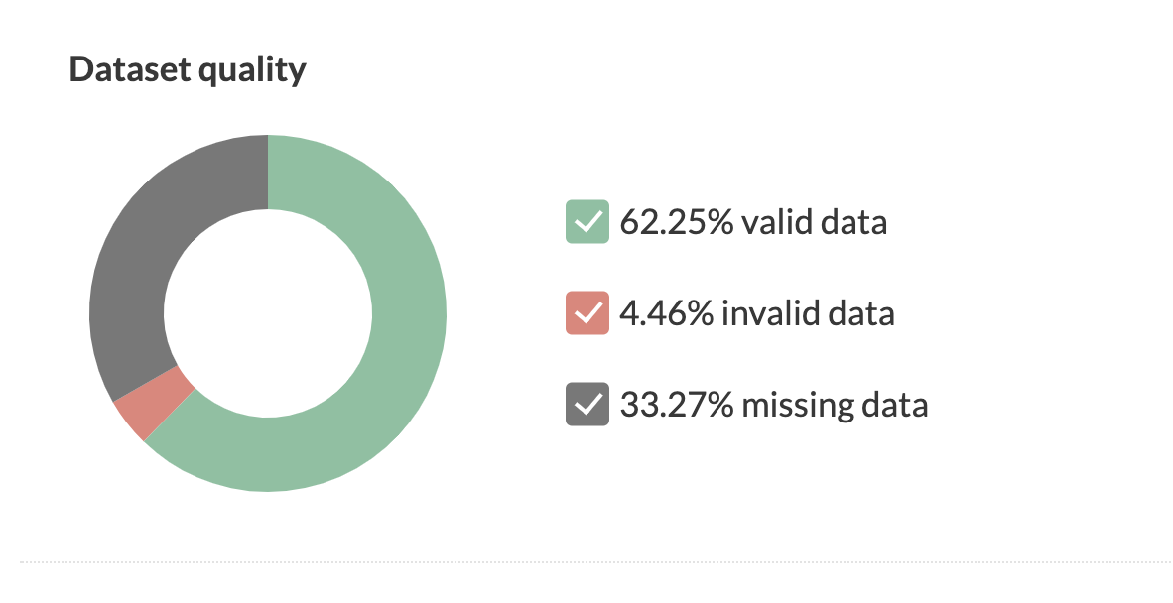
Task: Click the border between red and gray segments
Action: [147, 384]
